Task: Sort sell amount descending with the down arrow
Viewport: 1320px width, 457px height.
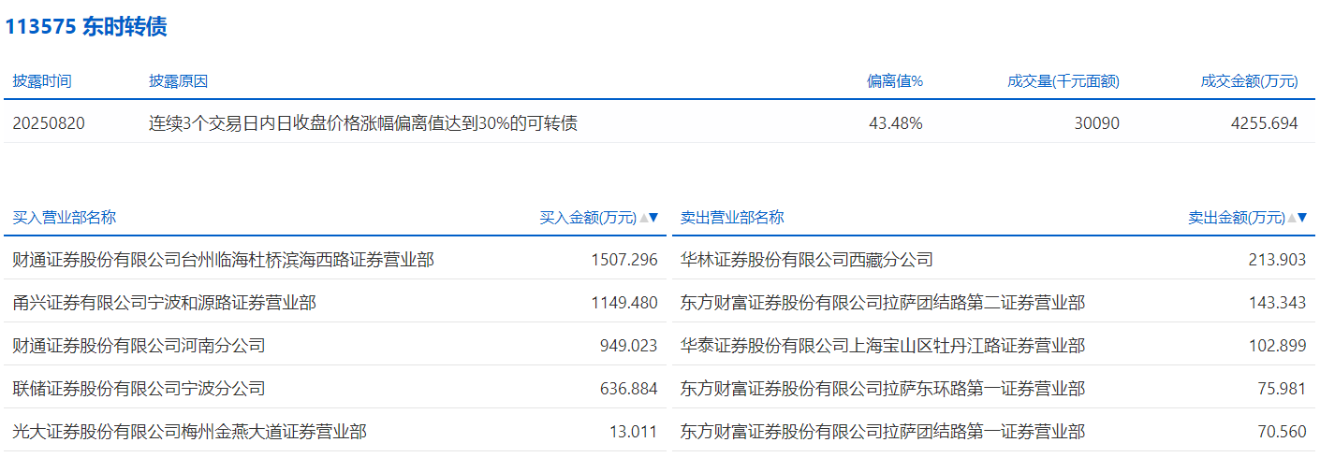Action: (x=1301, y=218)
